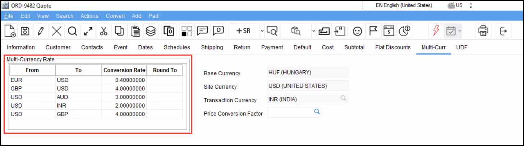Click the clipboard Paste icon
524x146 pixels.
[x=135, y=31]
